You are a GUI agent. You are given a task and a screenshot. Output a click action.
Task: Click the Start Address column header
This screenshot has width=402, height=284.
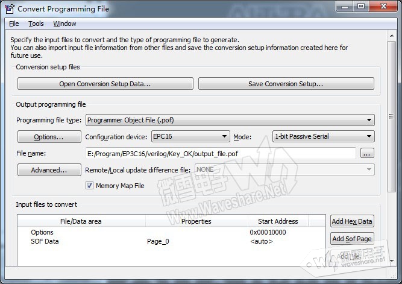point(278,221)
